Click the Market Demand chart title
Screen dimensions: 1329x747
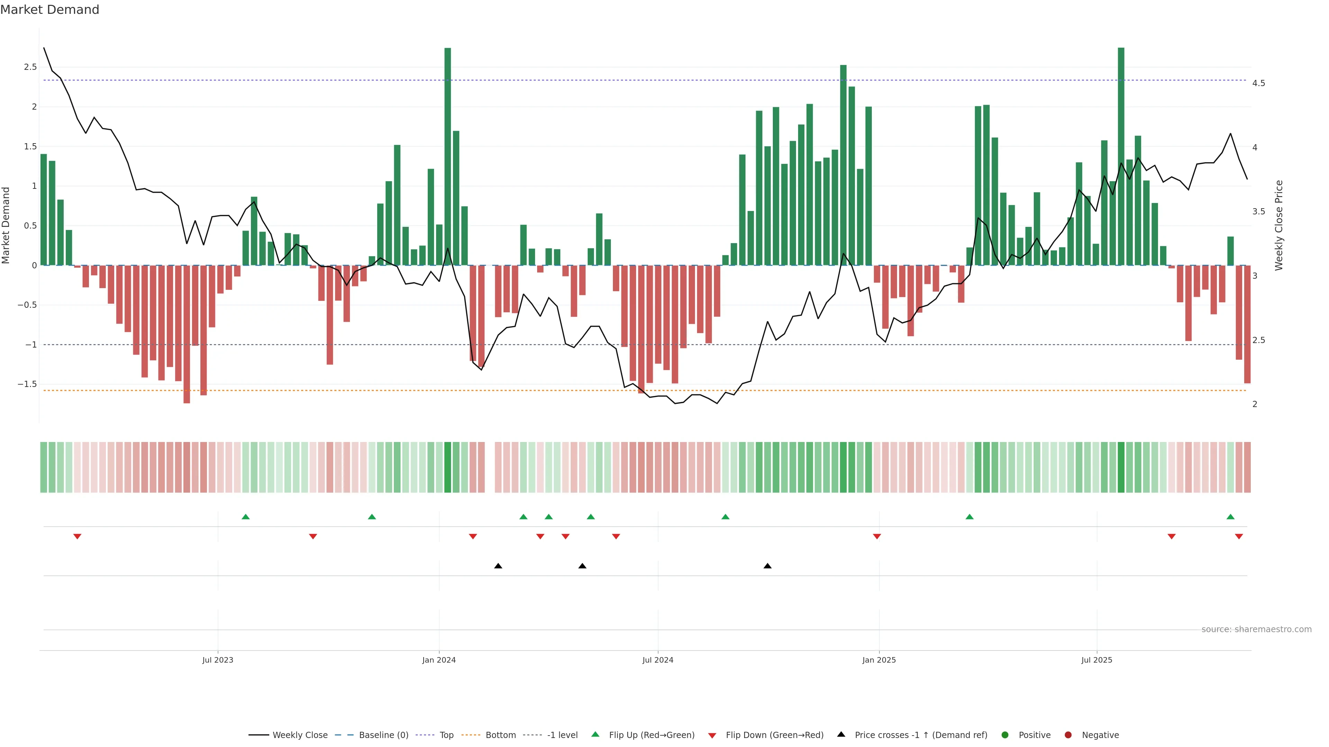49,10
